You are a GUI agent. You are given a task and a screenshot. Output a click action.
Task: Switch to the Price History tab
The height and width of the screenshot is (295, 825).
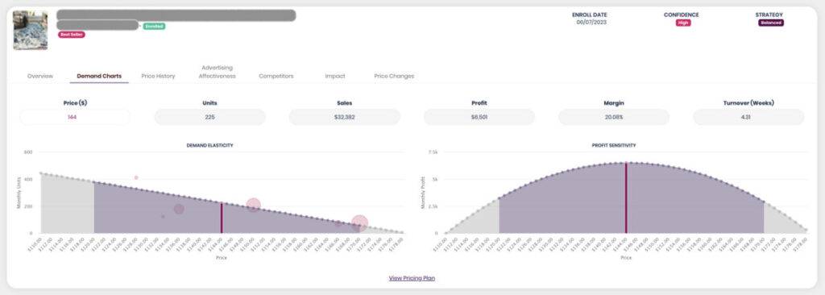(x=158, y=76)
